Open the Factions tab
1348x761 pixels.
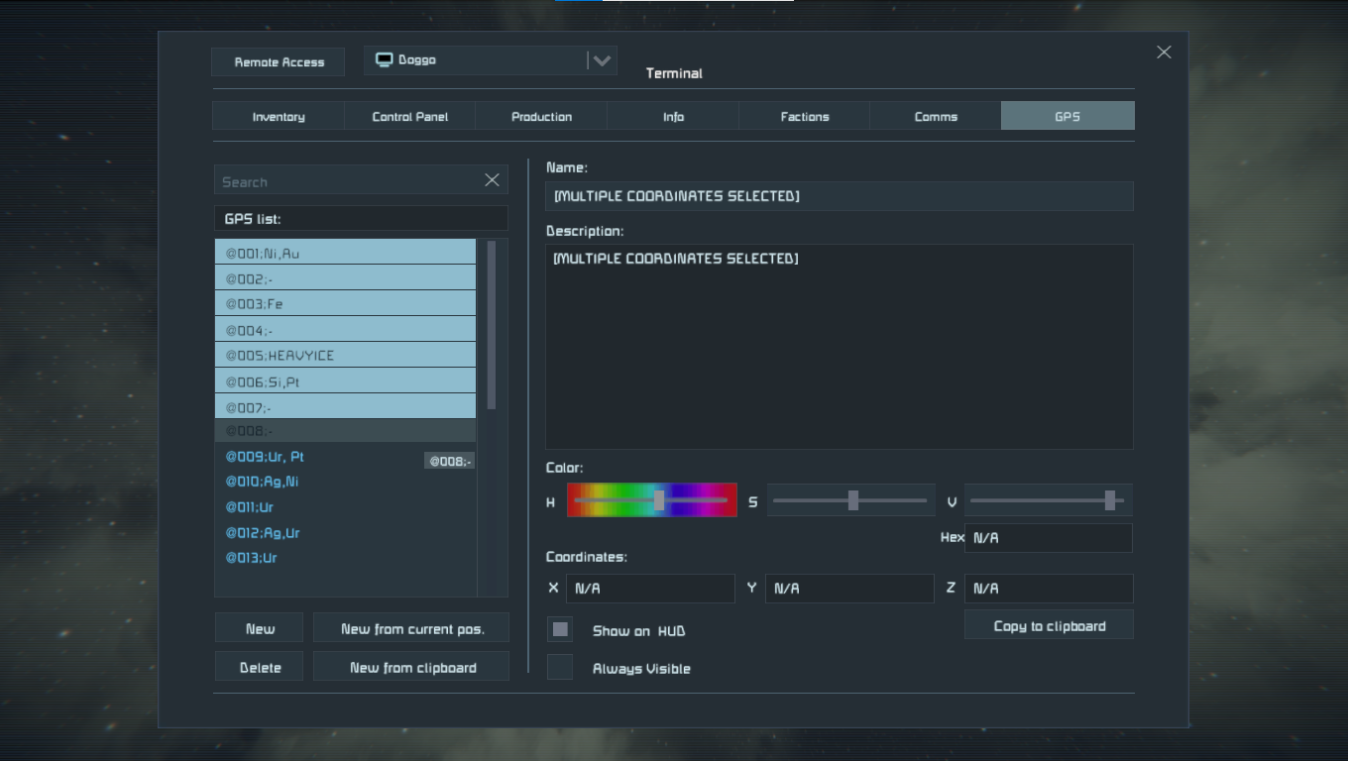pyautogui.click(x=804, y=117)
